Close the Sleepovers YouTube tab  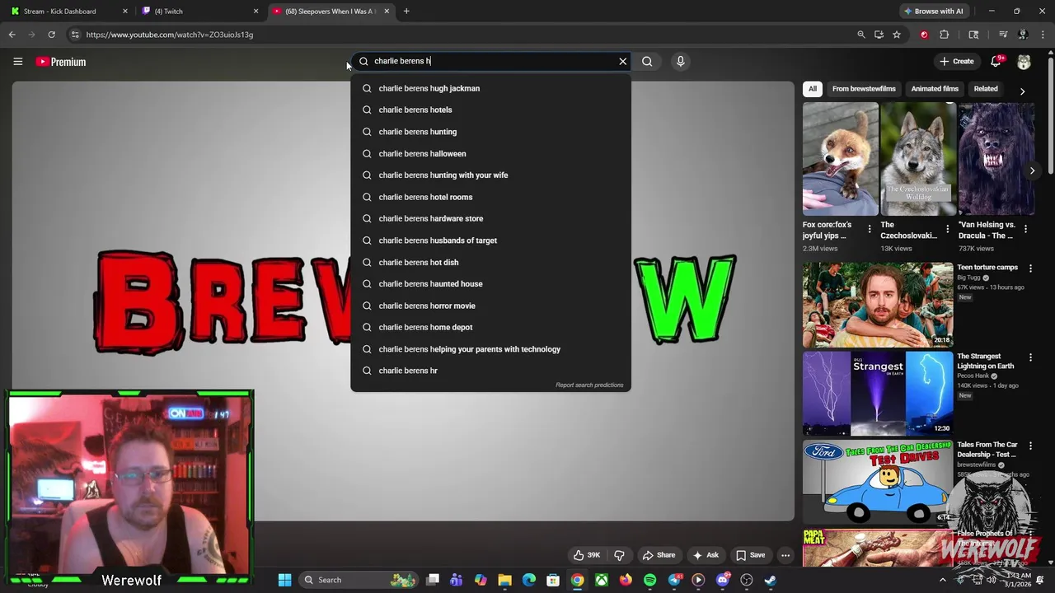click(x=387, y=12)
